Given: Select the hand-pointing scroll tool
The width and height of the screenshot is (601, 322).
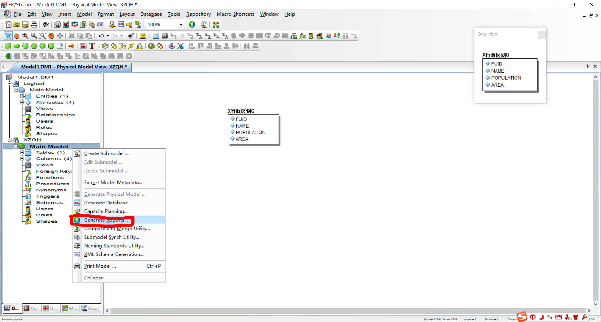Looking at the screenshot, I should coord(17,36).
